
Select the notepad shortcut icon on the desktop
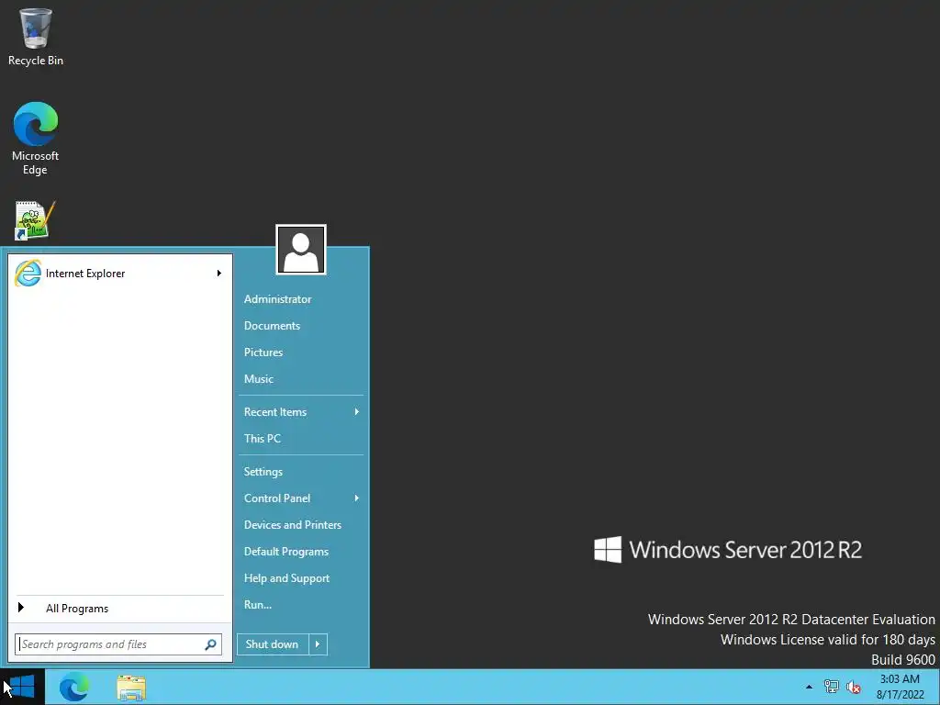click(35, 220)
